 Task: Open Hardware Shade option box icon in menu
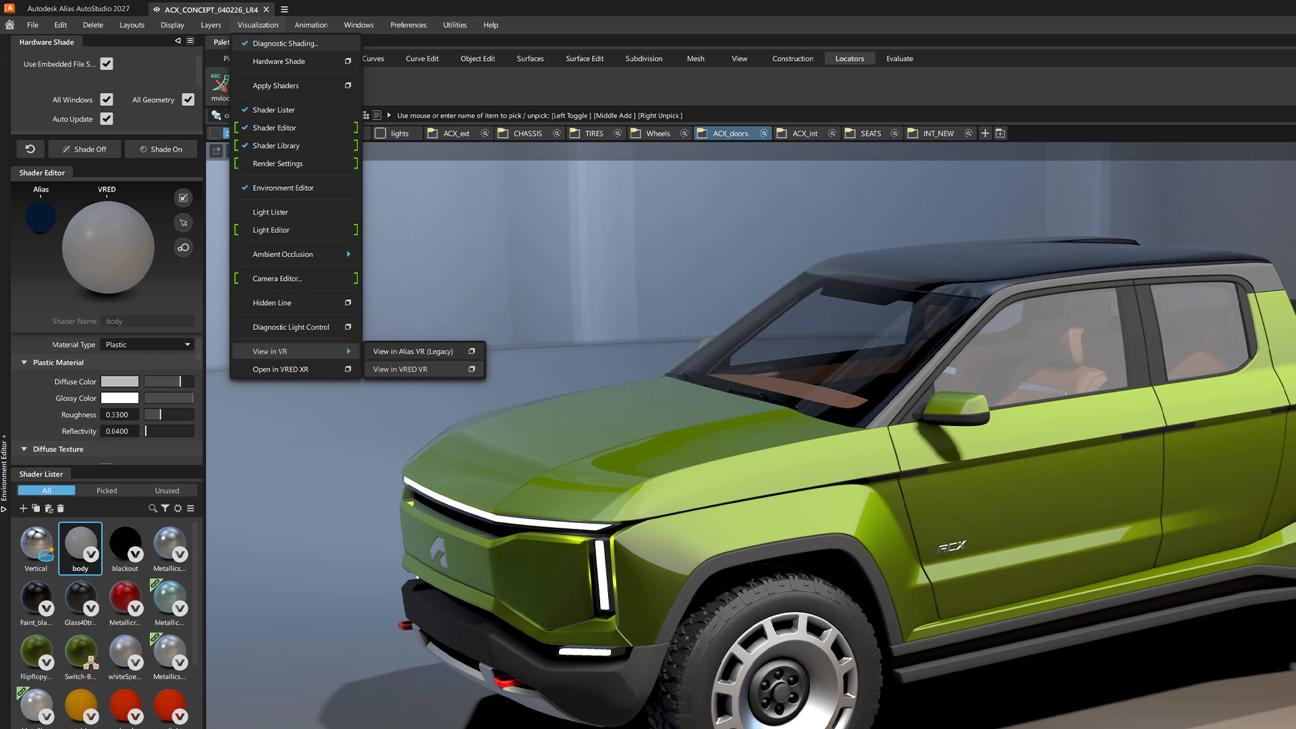coord(348,61)
